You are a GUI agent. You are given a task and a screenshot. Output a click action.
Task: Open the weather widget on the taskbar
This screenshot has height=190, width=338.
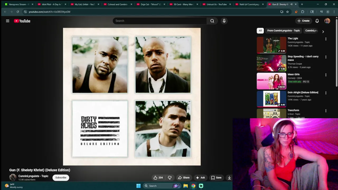tap(14, 186)
